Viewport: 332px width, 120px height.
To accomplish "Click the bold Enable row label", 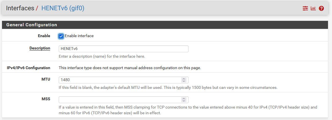I will point(44,36).
